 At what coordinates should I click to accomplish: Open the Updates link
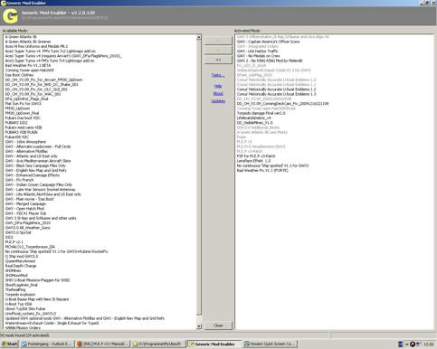point(218,101)
